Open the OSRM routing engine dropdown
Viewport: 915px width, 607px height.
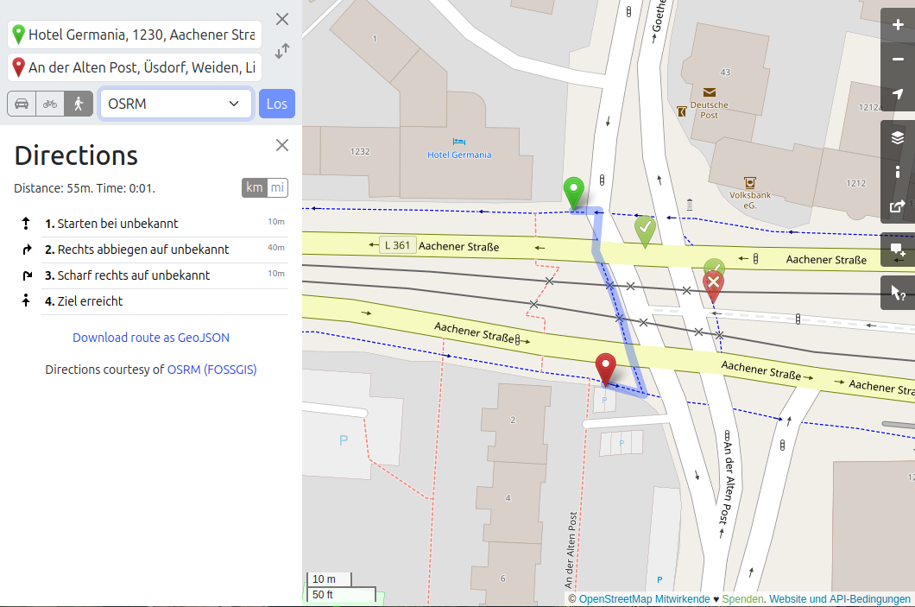(176, 104)
